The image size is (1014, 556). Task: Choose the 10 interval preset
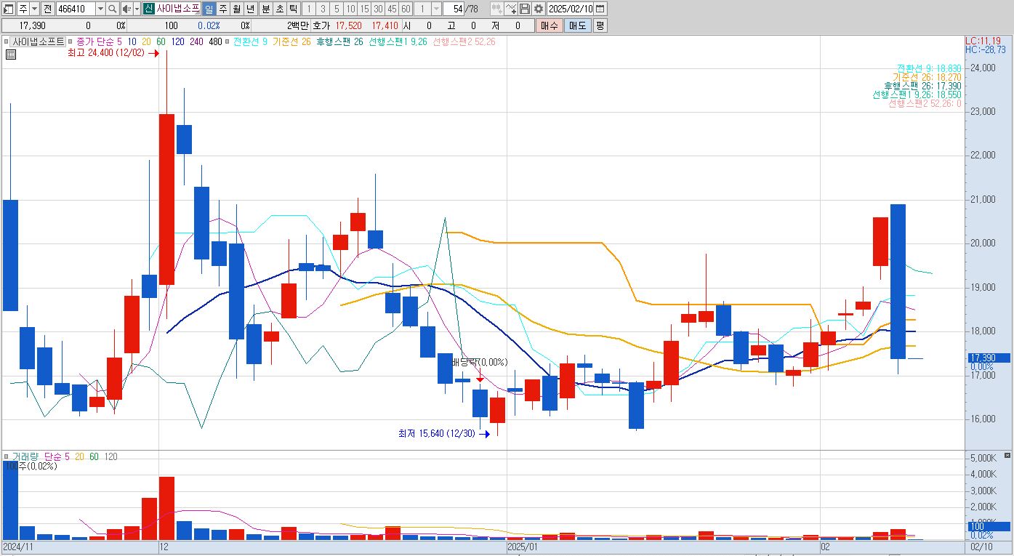pyautogui.click(x=350, y=9)
